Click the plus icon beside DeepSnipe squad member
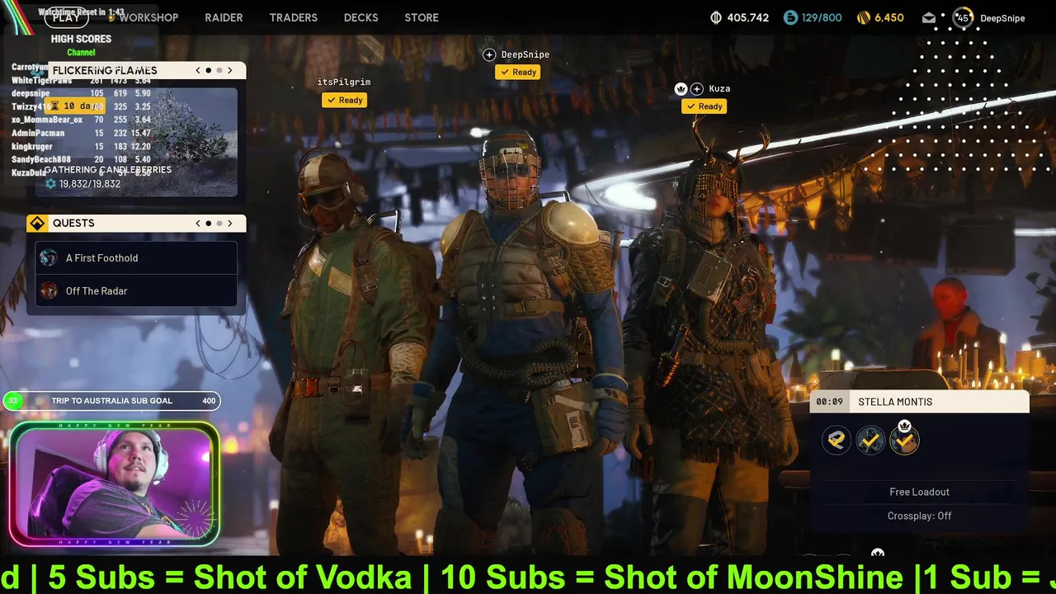The height and width of the screenshot is (594, 1056). pyautogui.click(x=489, y=54)
